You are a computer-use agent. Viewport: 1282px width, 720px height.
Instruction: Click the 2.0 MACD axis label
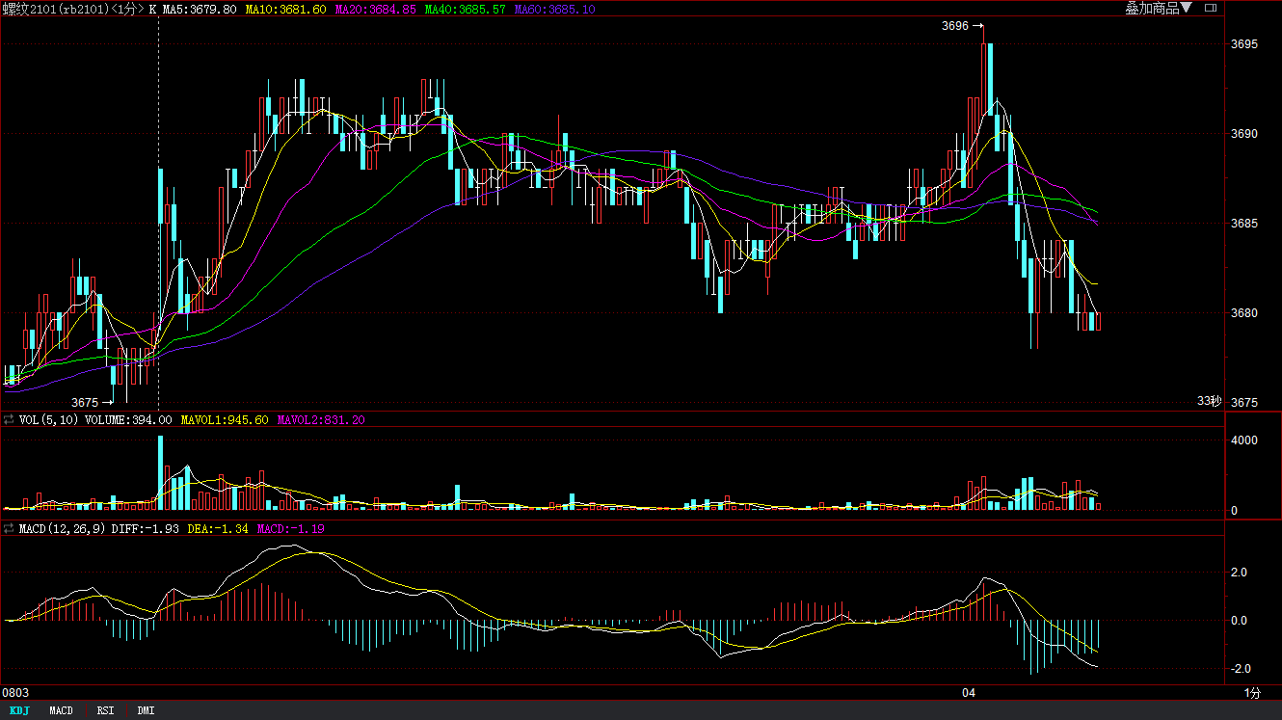(x=1239, y=573)
